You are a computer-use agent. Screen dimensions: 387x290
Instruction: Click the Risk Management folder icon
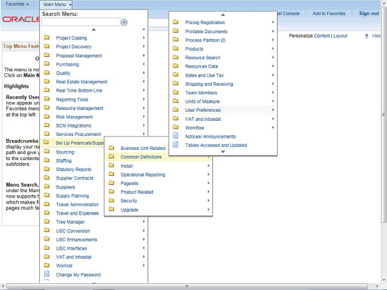click(47, 117)
